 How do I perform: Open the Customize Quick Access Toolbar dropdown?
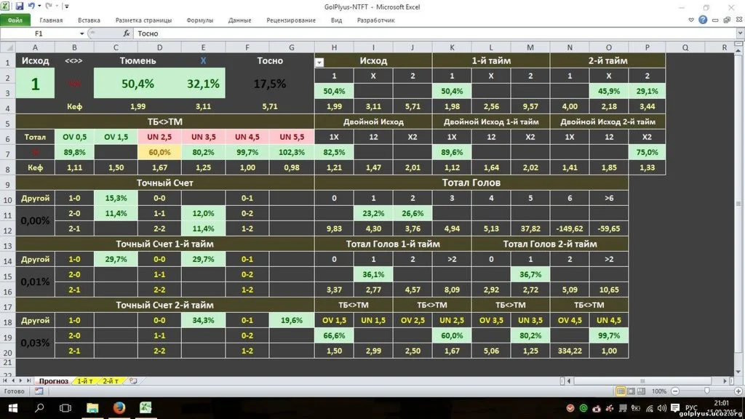pyautogui.click(x=66, y=7)
